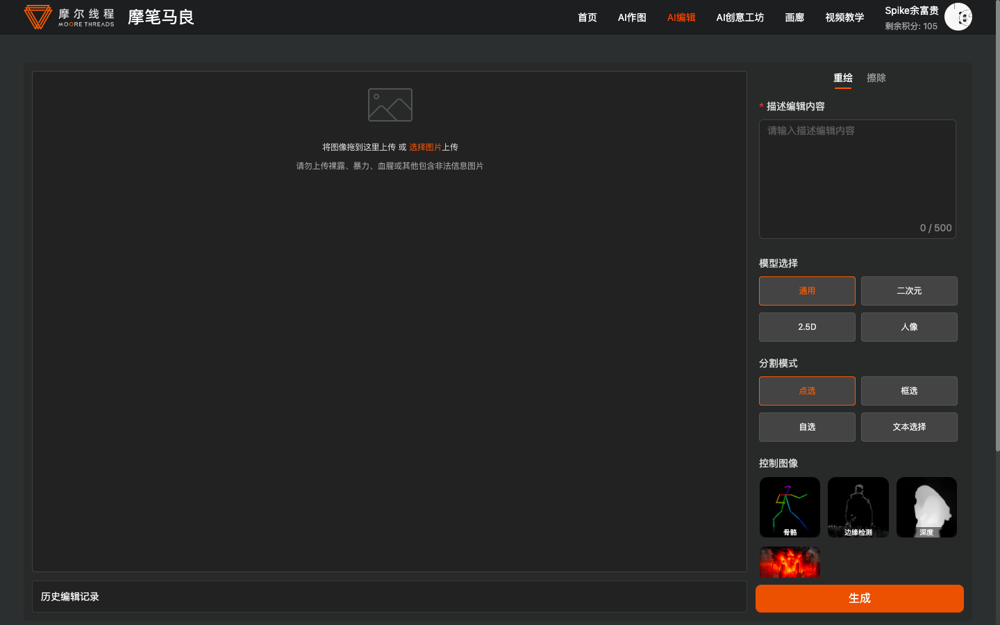Go to the 画廊 gallery page
The height and width of the screenshot is (625, 1000).
click(x=794, y=17)
